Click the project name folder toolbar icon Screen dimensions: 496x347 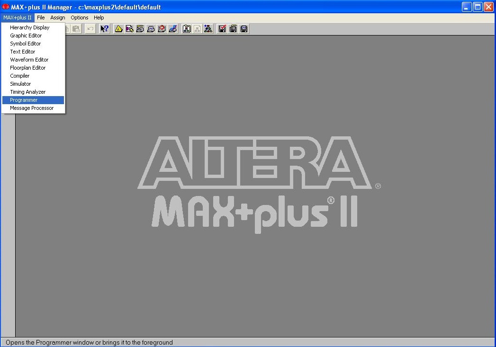coord(187,29)
